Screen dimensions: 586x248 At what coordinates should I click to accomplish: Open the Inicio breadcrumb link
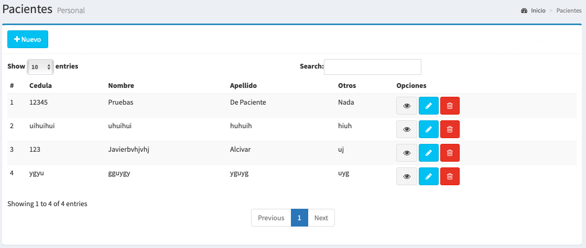click(537, 10)
